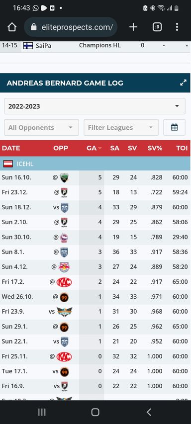Open the calendar date filter
This screenshot has height=424, width=191.
(x=175, y=127)
